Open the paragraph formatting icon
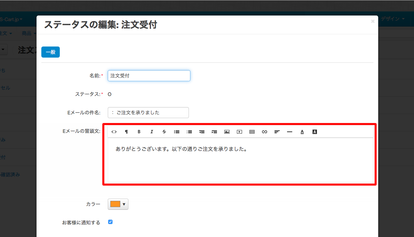Image resolution: width=414 pixels, height=237 pixels. 127,132
